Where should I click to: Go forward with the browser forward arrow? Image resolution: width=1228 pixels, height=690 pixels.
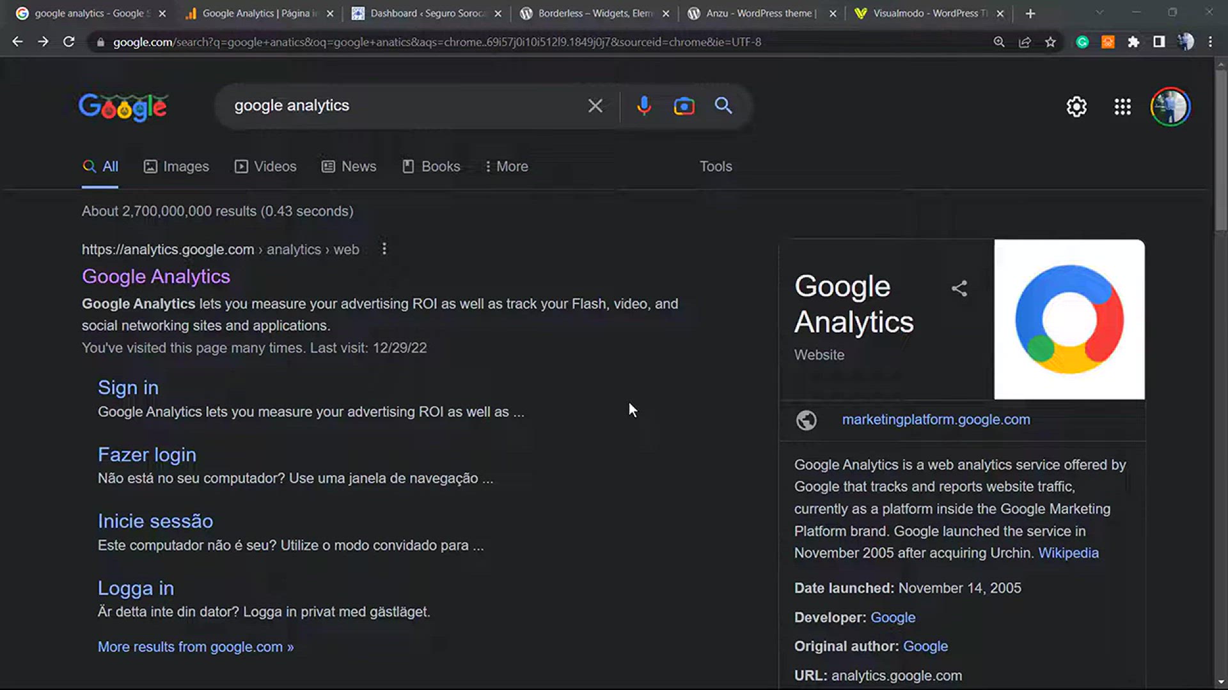(x=43, y=42)
